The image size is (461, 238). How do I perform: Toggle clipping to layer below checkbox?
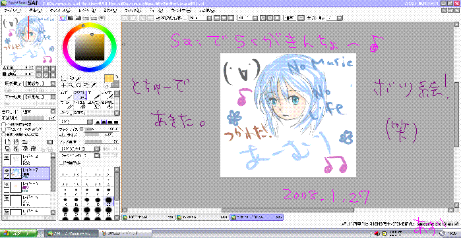click(x=3, y=130)
